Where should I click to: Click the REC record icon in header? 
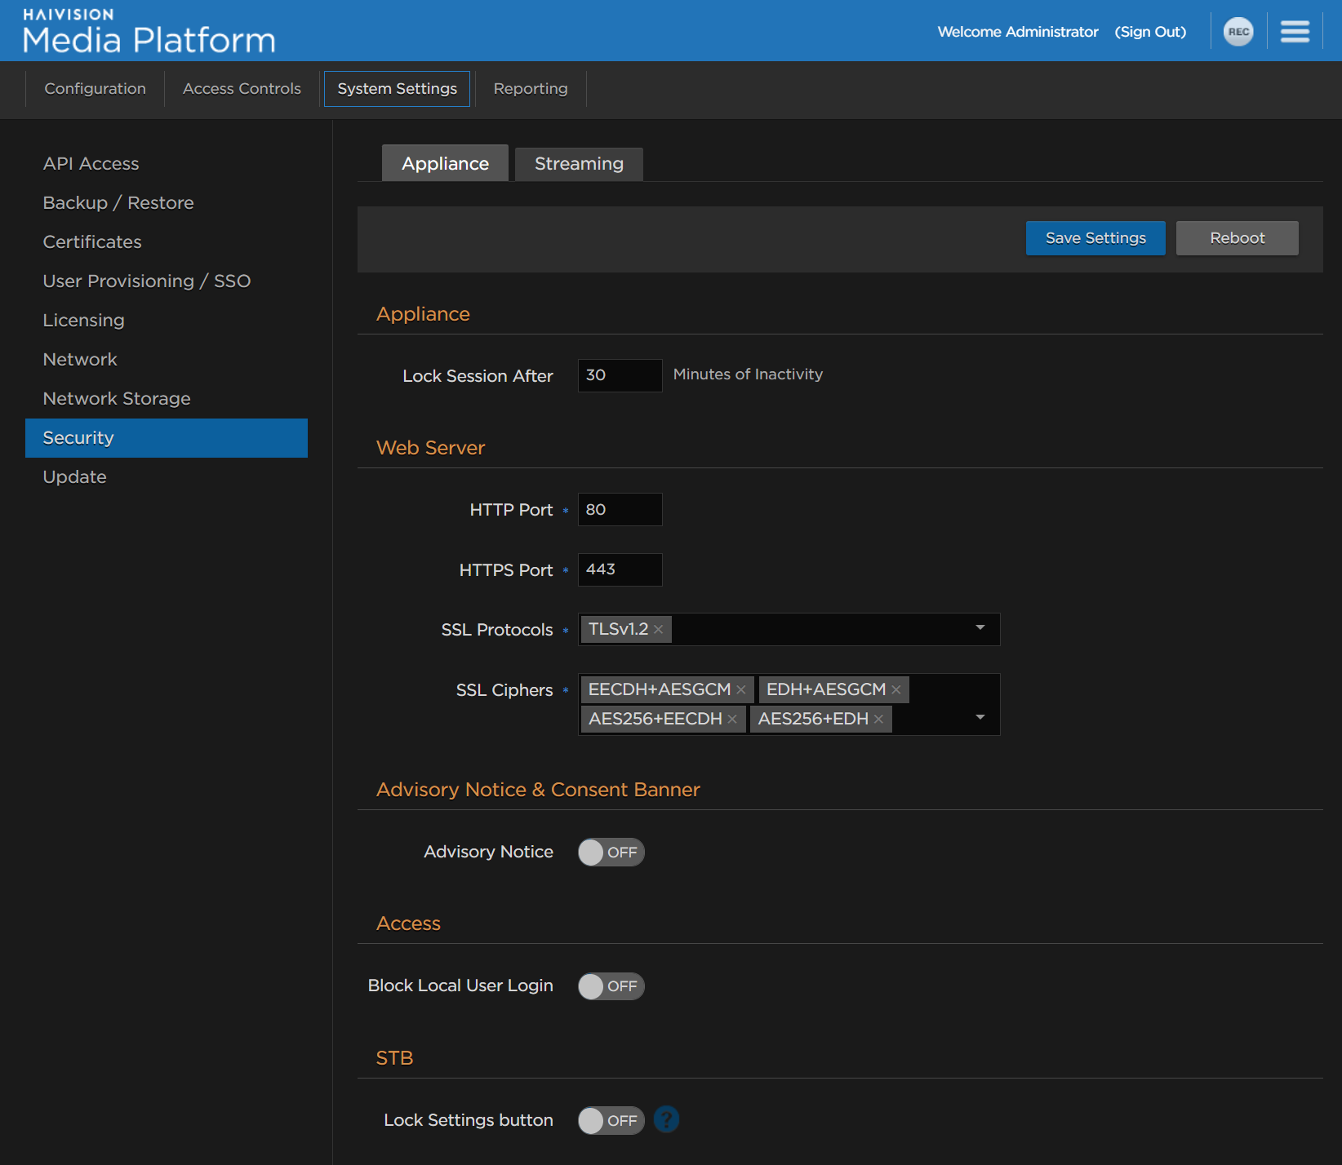1238,32
